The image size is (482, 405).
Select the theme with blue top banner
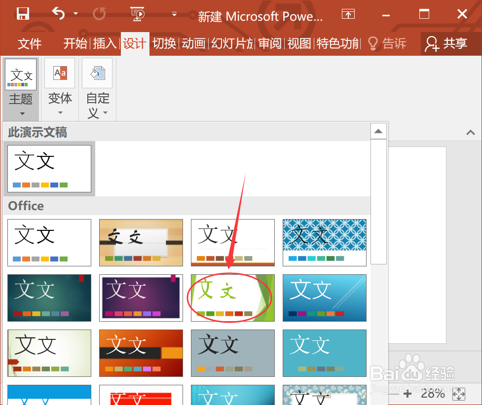(x=49, y=395)
